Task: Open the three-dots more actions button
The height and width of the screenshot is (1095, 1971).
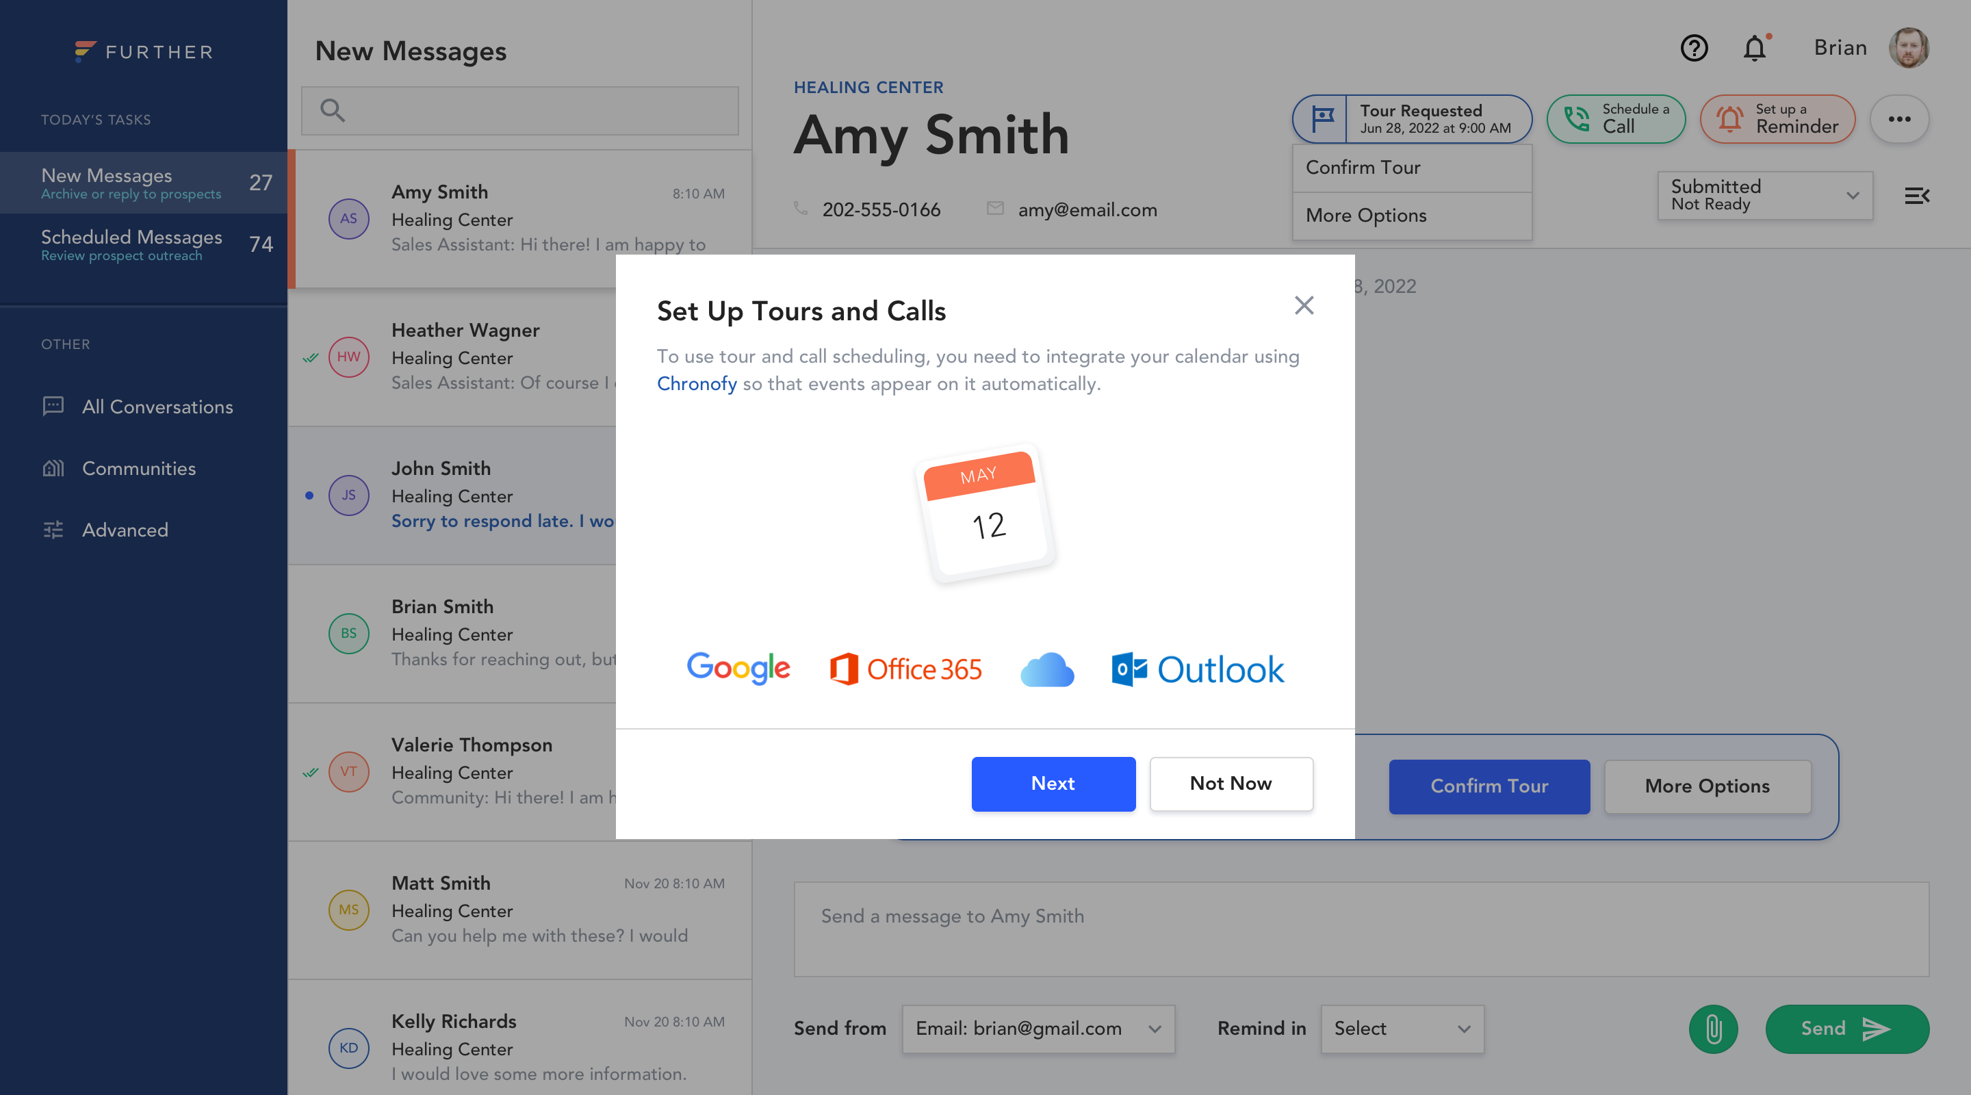Action: click(1898, 118)
